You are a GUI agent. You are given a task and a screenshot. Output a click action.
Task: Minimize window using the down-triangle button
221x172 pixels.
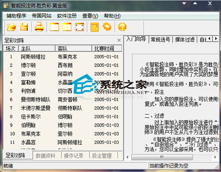point(184,3)
